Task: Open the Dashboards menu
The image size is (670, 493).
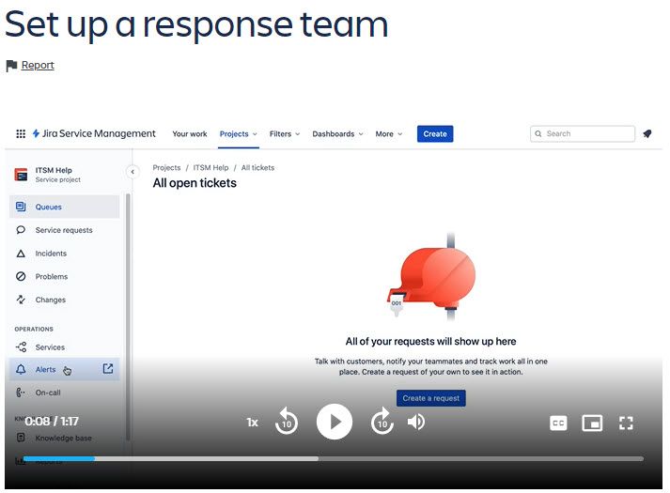Action: [337, 133]
